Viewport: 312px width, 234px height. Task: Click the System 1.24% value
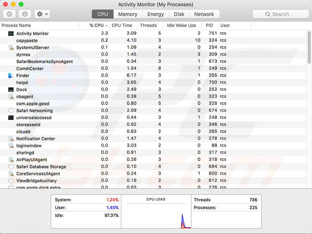[x=113, y=200]
